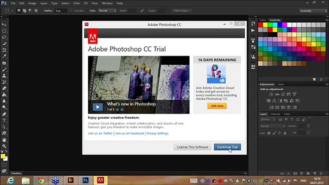Click the create new swatch icon

[x=314, y=80]
